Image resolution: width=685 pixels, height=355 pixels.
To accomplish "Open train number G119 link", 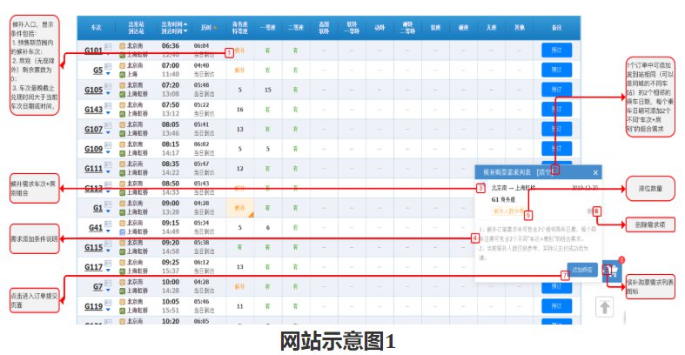I will [x=93, y=306].
